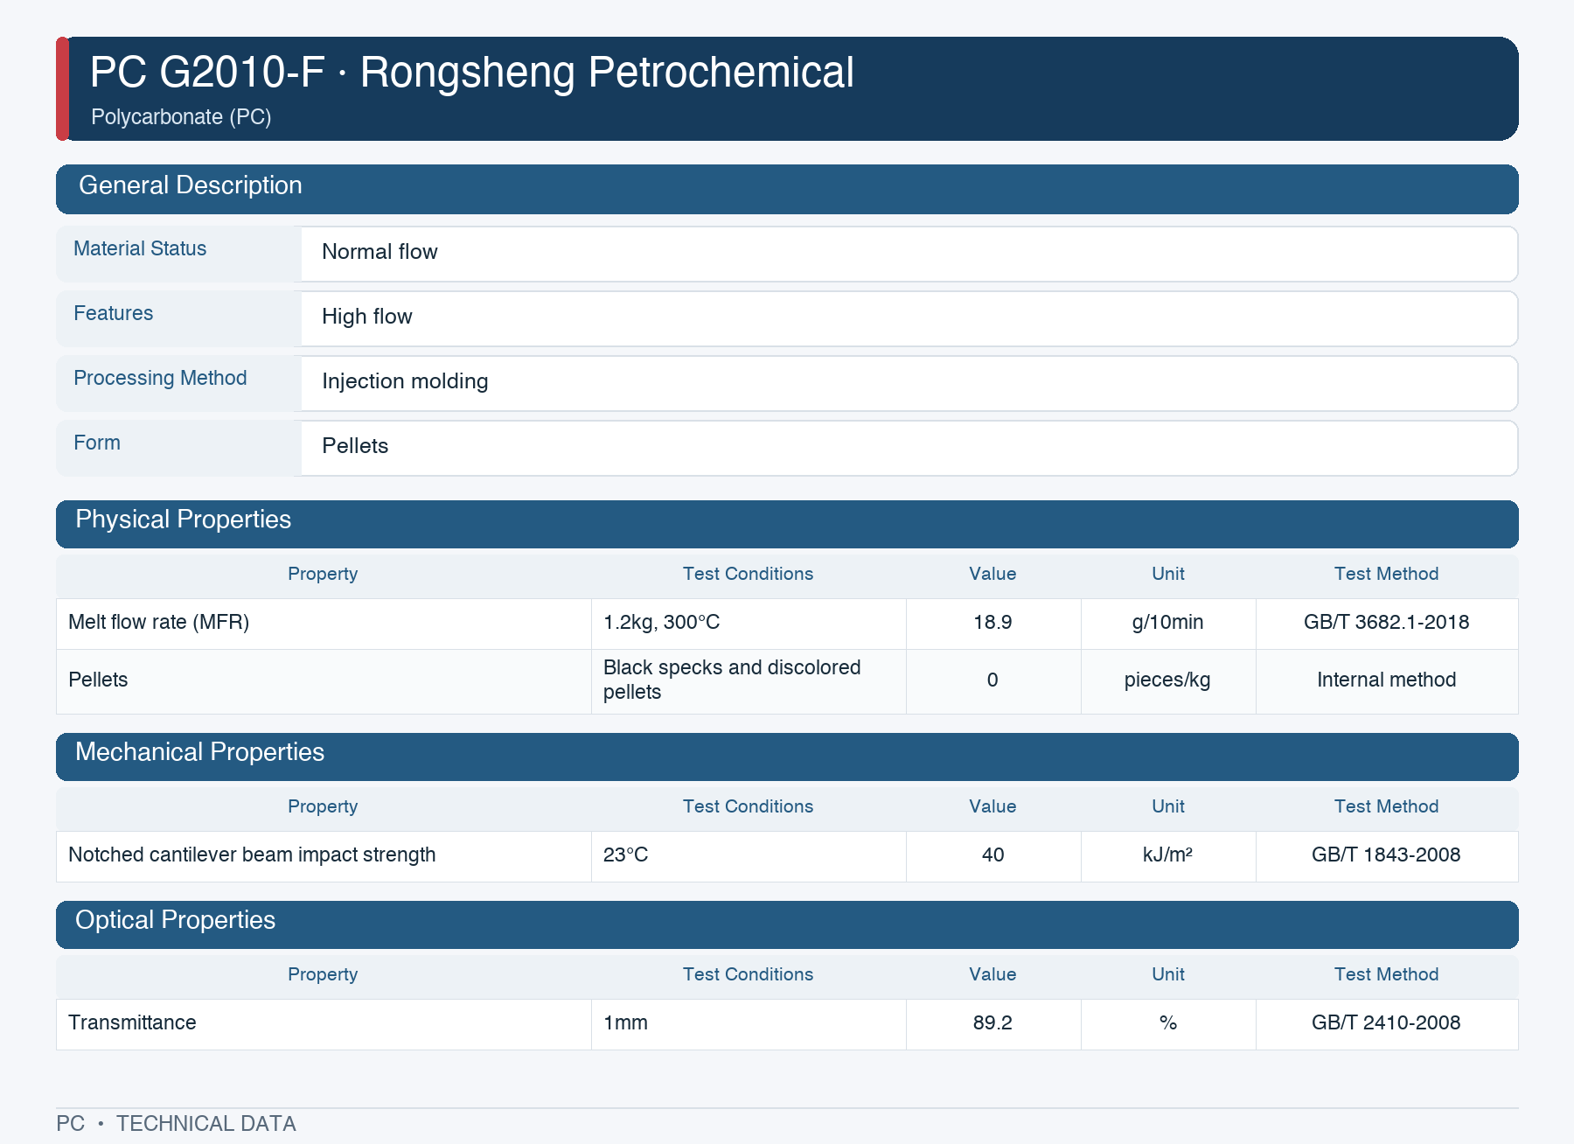Click the 1mm test condition cell

[x=749, y=1023]
